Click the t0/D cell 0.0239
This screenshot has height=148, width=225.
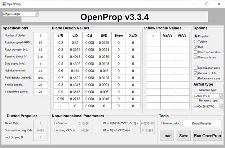pyautogui.click(x=104, y=57)
